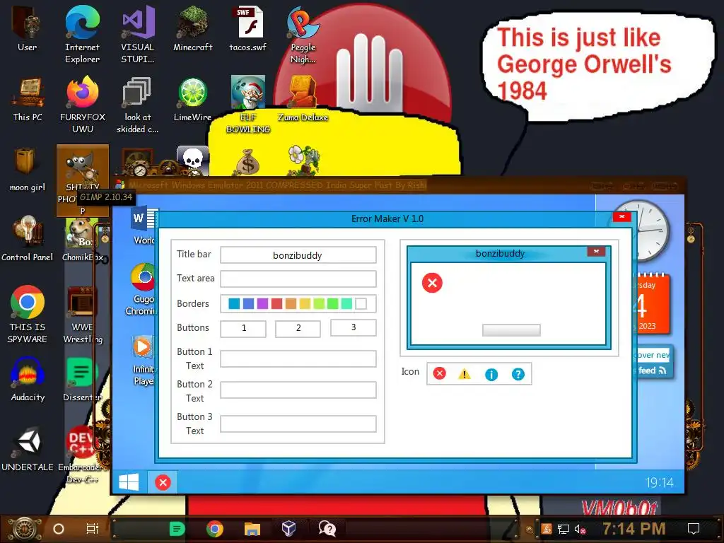Click the Button 2 Text input field

point(298,390)
